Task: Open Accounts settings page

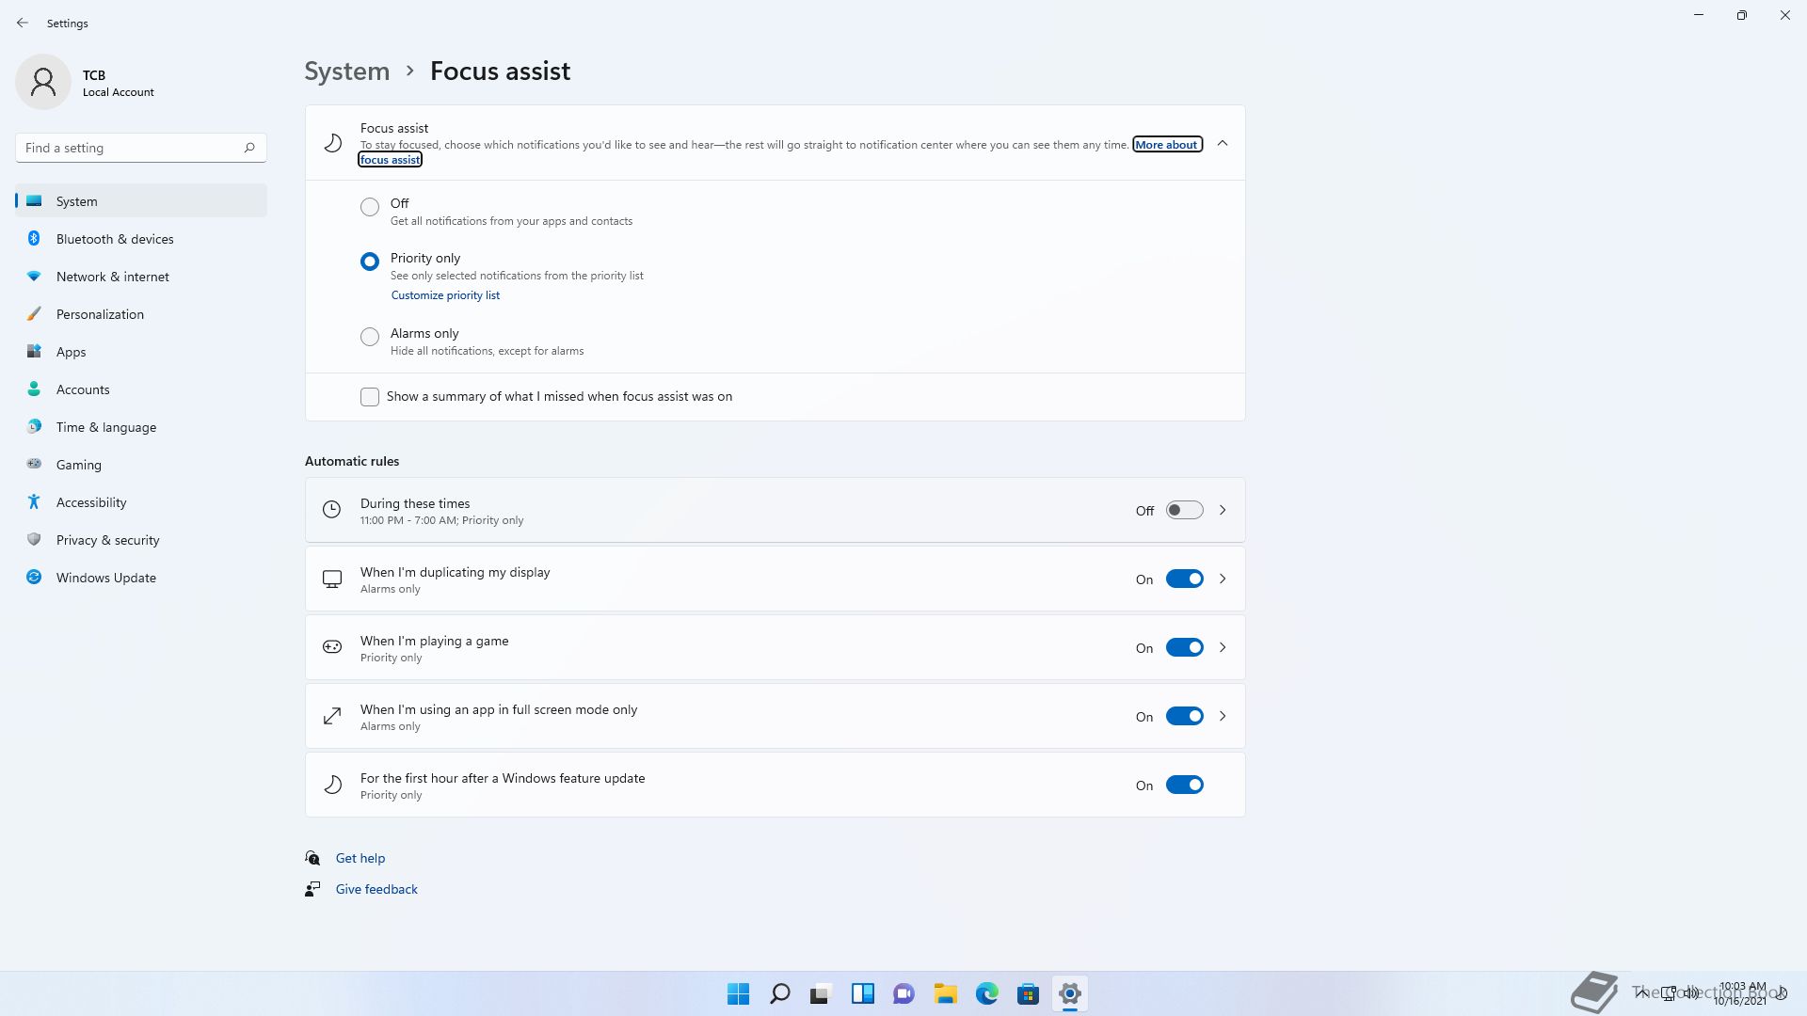Action: pos(141,389)
